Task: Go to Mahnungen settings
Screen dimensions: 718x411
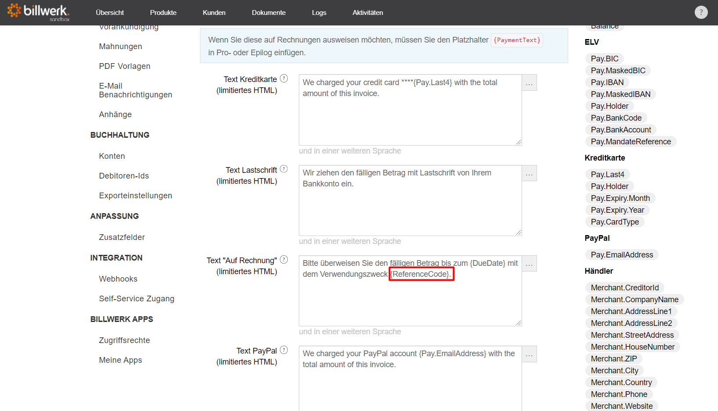Action: tap(120, 46)
